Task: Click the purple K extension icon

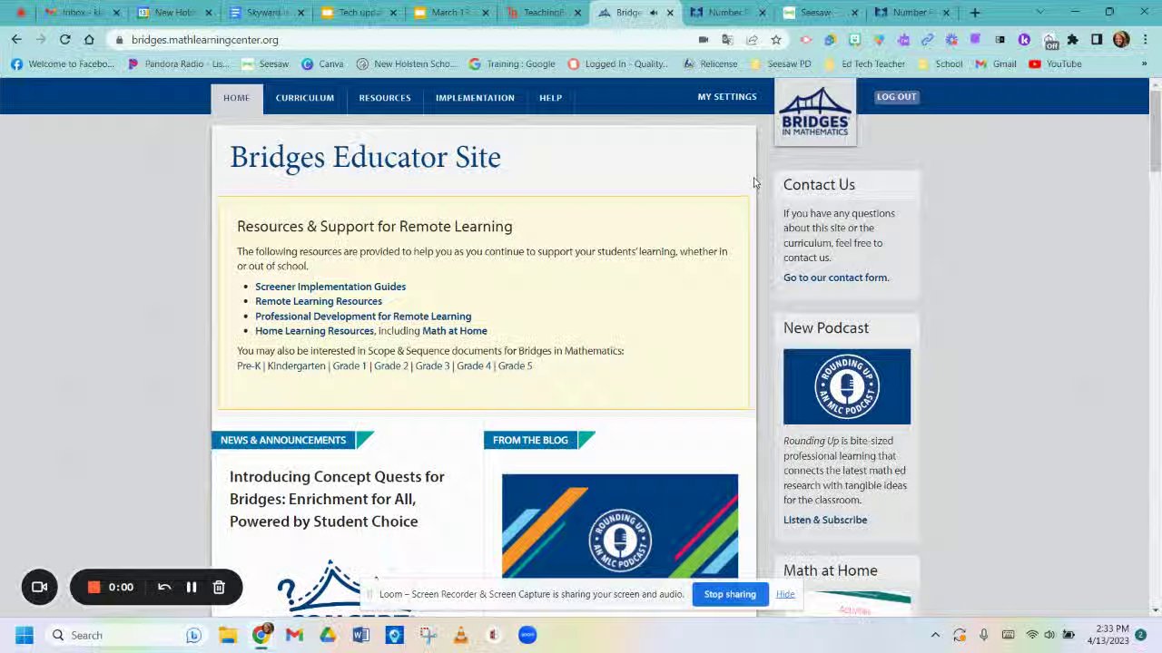Action: coord(1024,40)
